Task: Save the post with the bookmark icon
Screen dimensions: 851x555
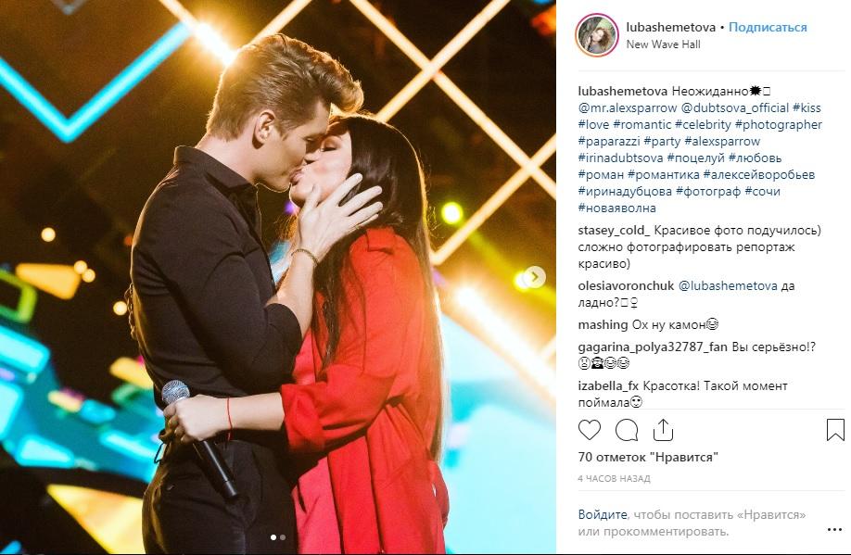Action: click(835, 430)
